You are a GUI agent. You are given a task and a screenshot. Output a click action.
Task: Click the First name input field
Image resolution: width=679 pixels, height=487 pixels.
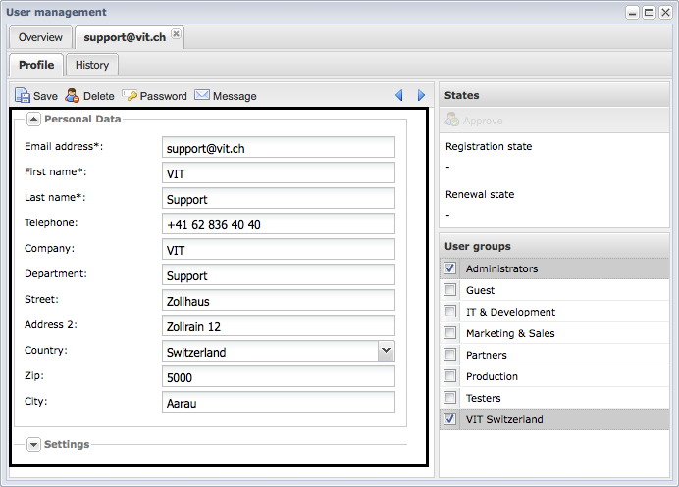tap(279, 173)
